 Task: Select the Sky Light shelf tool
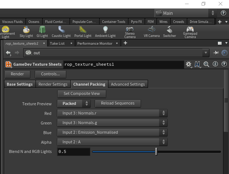click(26, 32)
